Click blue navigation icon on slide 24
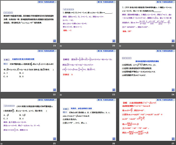176x145 pixels. [173, 90]
